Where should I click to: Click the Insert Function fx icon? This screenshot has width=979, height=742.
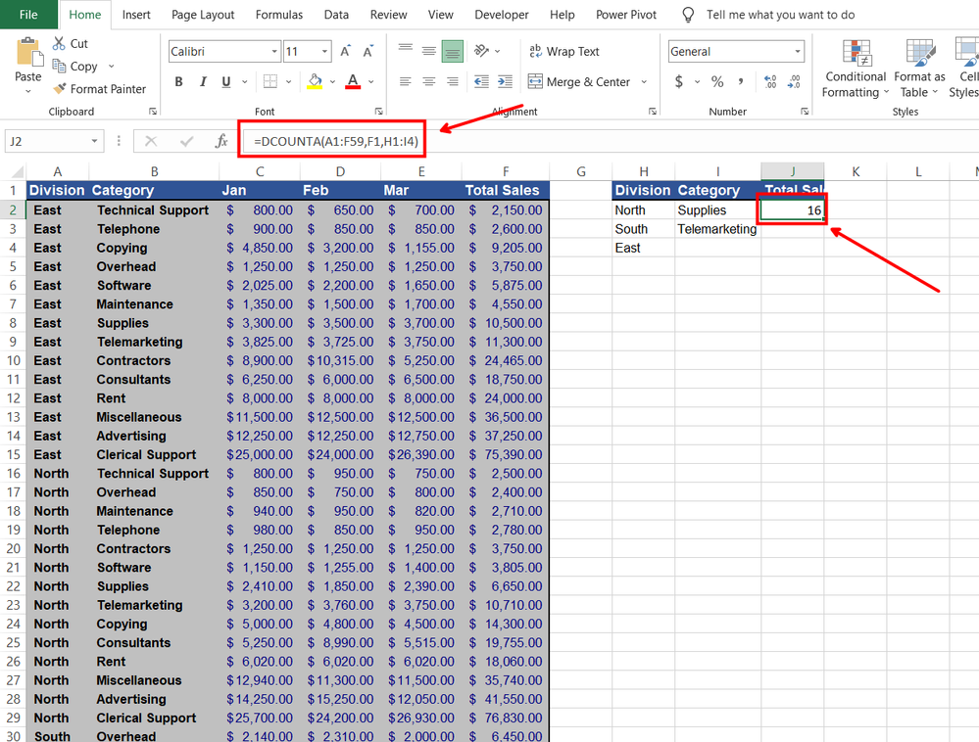[220, 140]
